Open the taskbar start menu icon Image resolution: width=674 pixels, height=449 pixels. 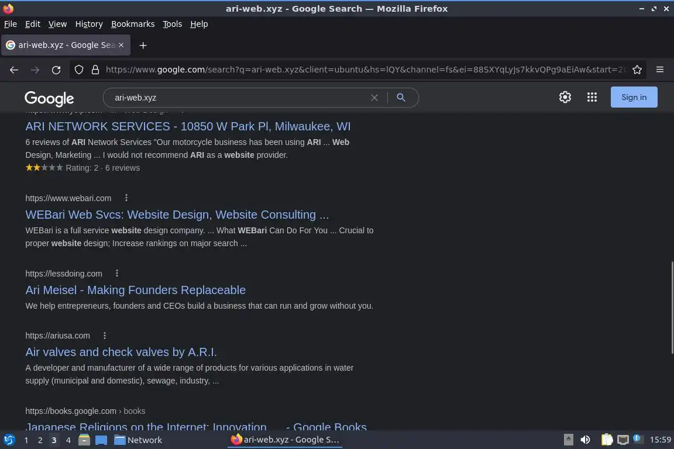coord(9,440)
